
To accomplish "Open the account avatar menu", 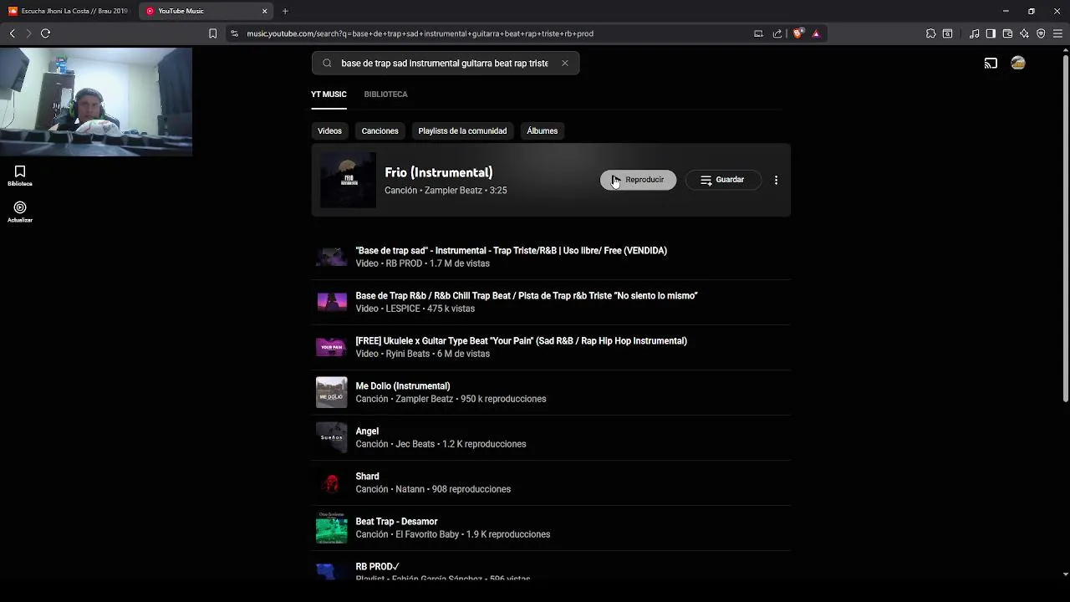I will click(x=1018, y=64).
